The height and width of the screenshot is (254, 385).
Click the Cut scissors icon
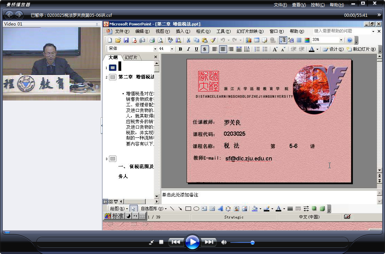pyautogui.click(x=188, y=40)
